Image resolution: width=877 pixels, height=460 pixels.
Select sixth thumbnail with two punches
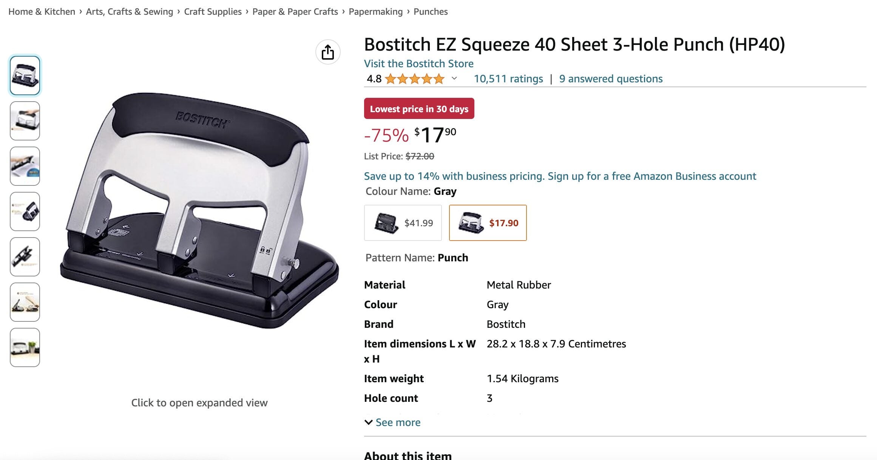click(x=25, y=302)
